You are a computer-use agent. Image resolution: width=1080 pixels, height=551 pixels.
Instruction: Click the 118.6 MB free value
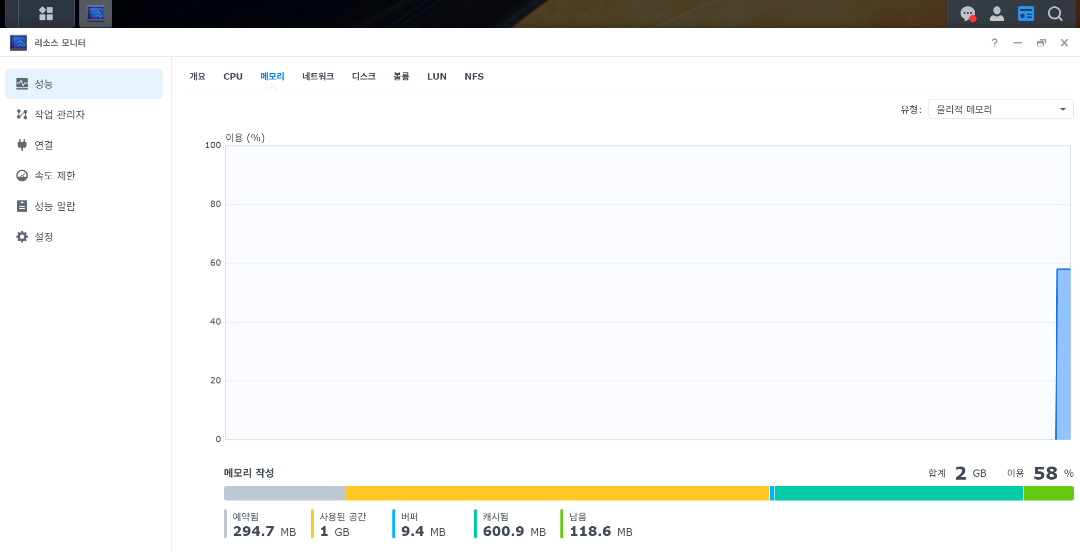pyautogui.click(x=601, y=532)
